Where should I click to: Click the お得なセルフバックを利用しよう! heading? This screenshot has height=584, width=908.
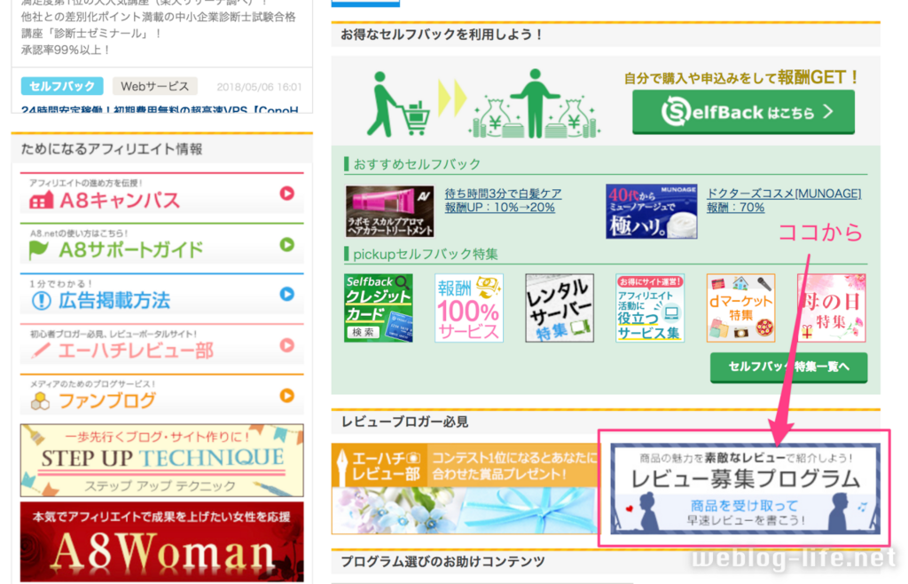(x=442, y=35)
